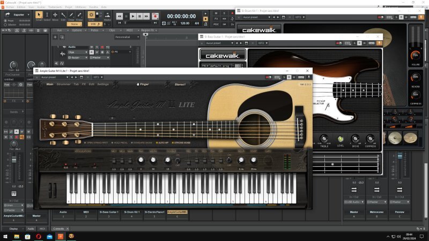Arm recording with the Record button
This screenshot has height=241, width=429.
click(155, 17)
